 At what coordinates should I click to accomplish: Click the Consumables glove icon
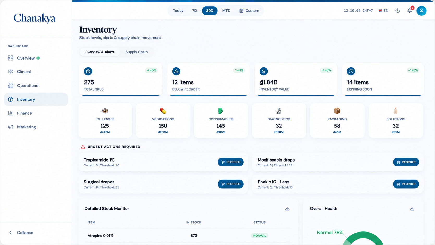221,111
